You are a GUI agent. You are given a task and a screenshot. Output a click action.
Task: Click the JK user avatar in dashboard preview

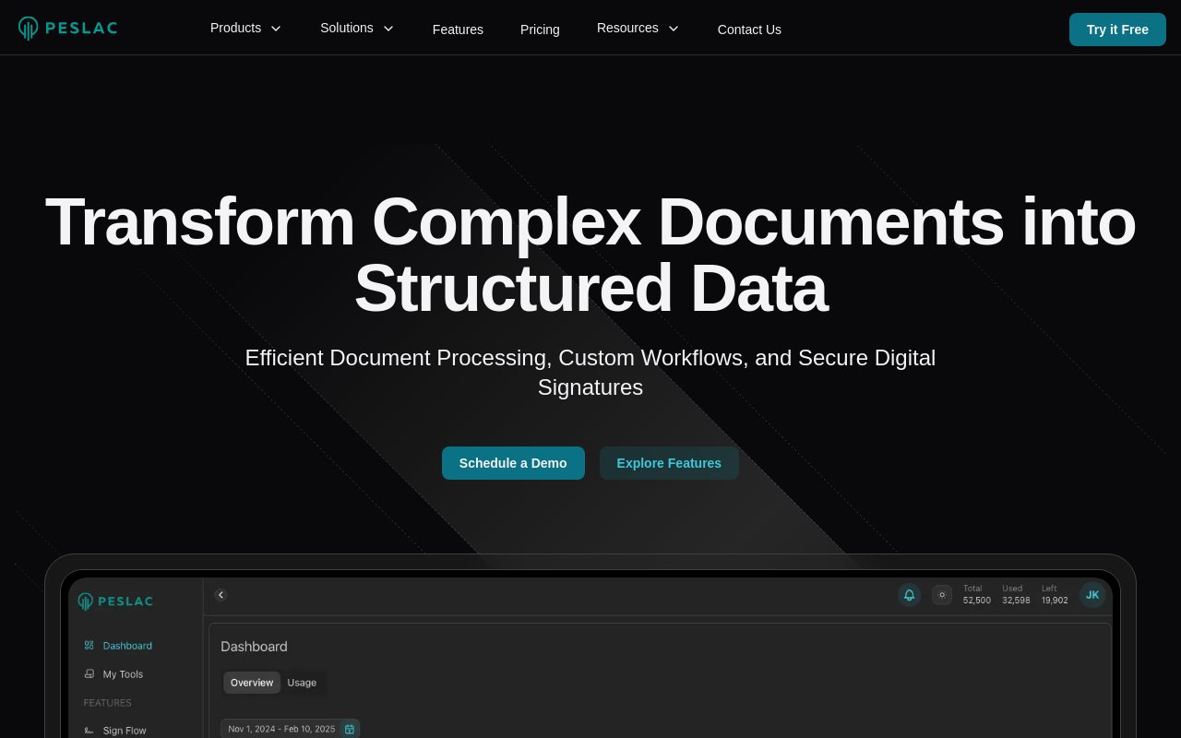pyautogui.click(x=1092, y=595)
